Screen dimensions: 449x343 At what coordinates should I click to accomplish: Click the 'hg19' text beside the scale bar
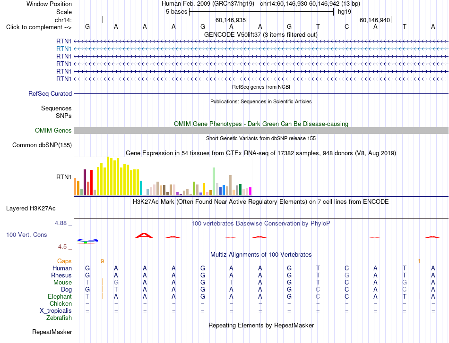345,12
